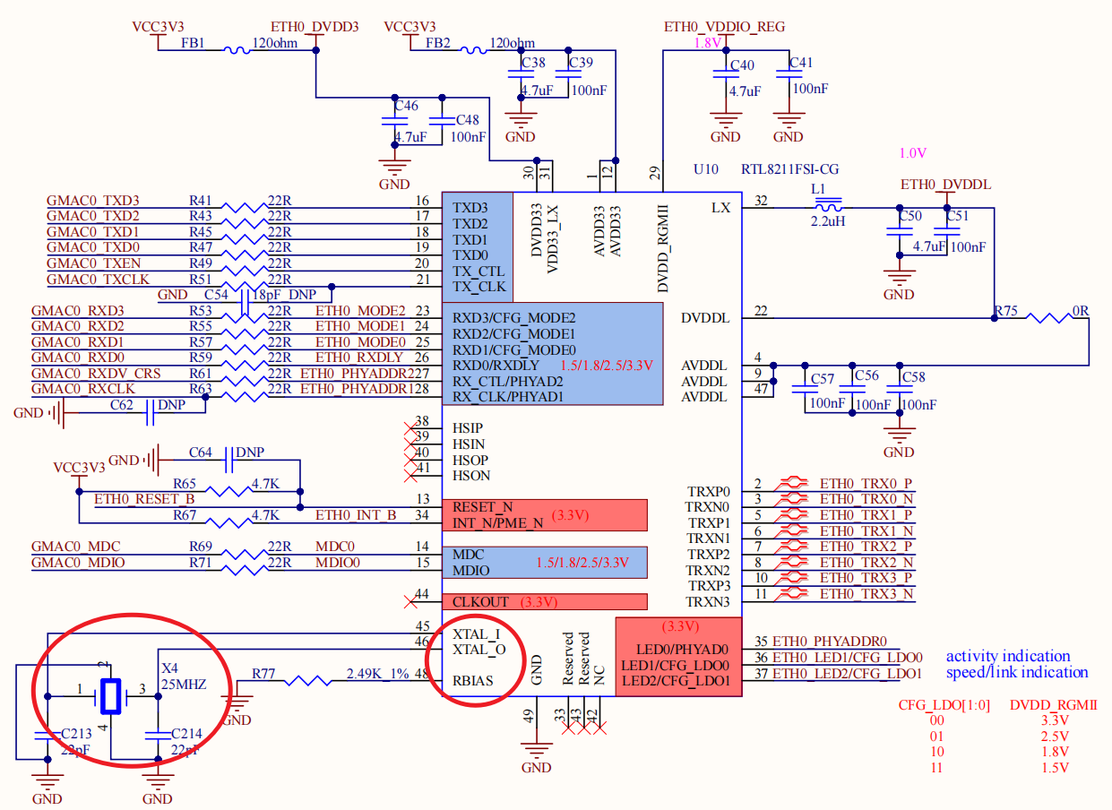The image size is (1112, 810).
Task: Click the ETH0_LED1/CFG_LDO0 net label
Action: coord(847,658)
